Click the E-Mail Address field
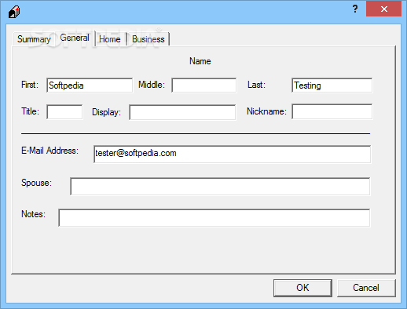The image size is (407, 309). (x=233, y=154)
